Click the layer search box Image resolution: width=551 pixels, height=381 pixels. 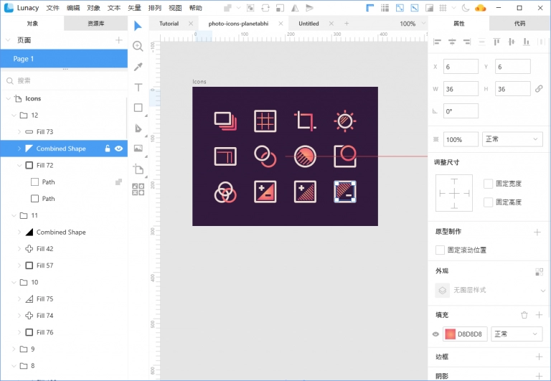65,81
